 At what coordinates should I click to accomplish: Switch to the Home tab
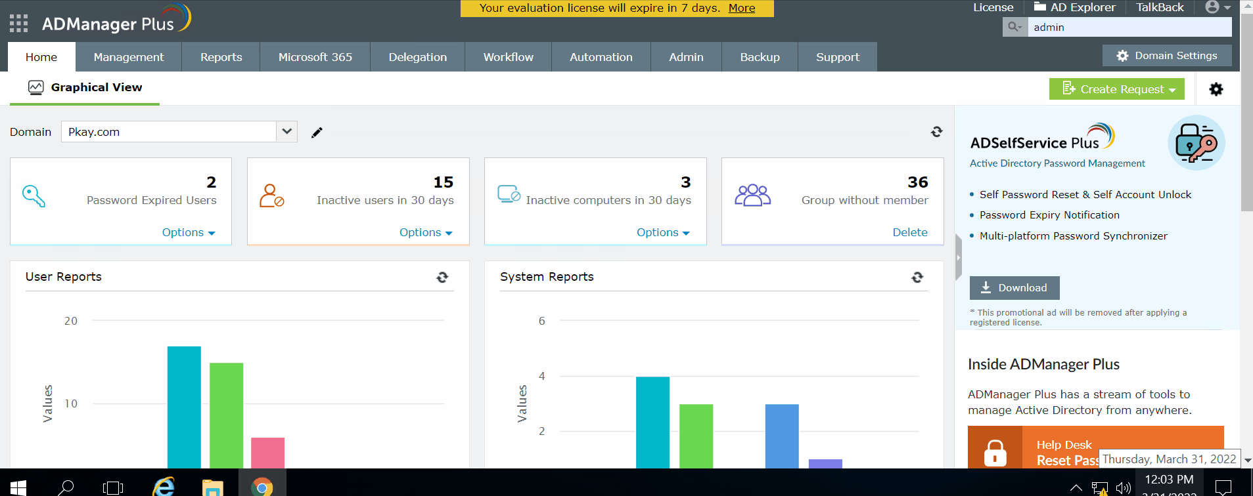[41, 57]
